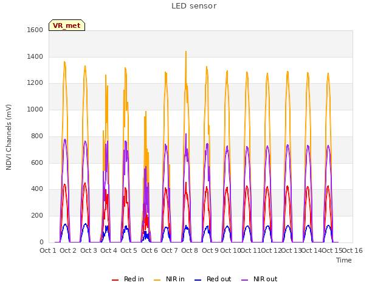Click the LED sensor chart title
Screen dimensions: 389x291
[194, 5]
